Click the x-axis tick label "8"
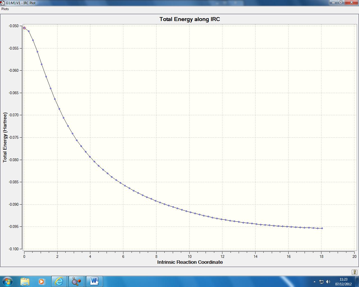 click(156, 256)
